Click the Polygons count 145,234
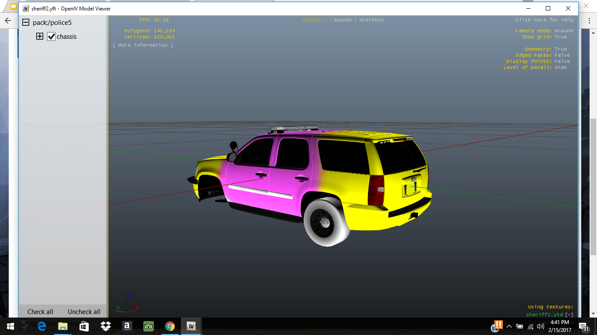 [164, 31]
